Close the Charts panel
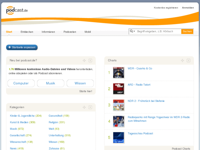200x150 pixels. 188,60
